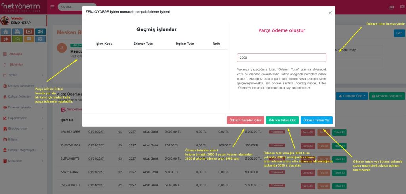Screen dimensions: 406x194
Task: Click the hamburger menu icon in top bar
Action: (x=53, y=7)
